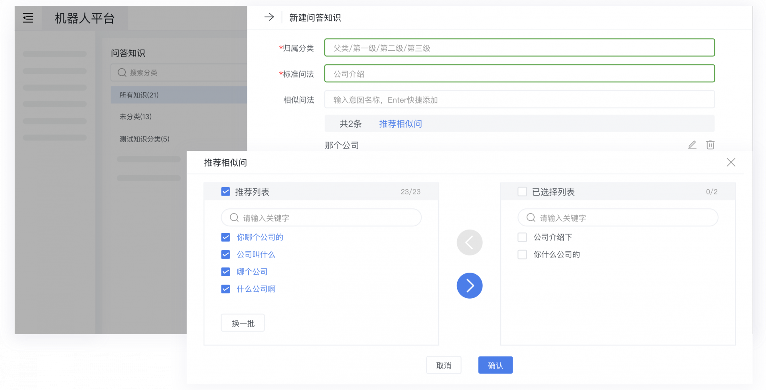
Task: Uncheck 什么公司啊
Action: click(x=226, y=289)
